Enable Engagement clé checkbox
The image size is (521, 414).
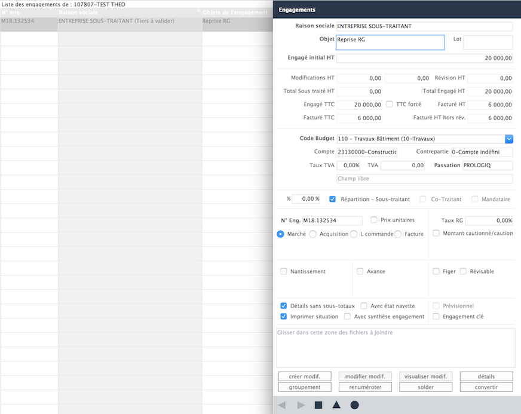[436, 316]
